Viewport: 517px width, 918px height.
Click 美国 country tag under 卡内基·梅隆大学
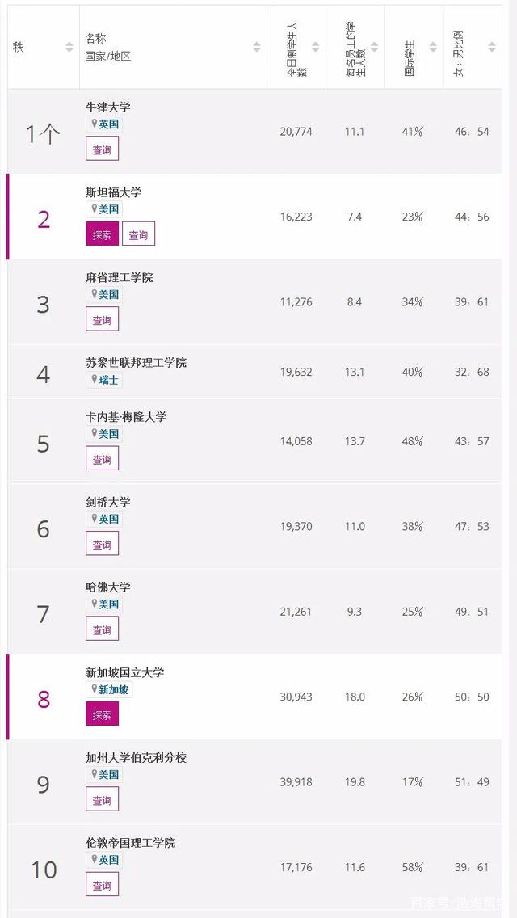108,434
